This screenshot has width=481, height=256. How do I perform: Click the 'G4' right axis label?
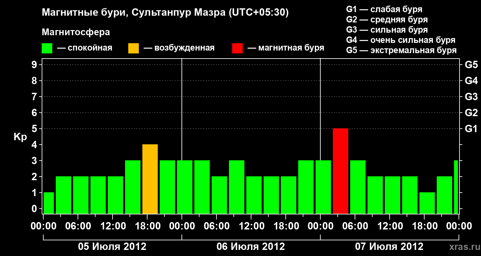click(471, 81)
